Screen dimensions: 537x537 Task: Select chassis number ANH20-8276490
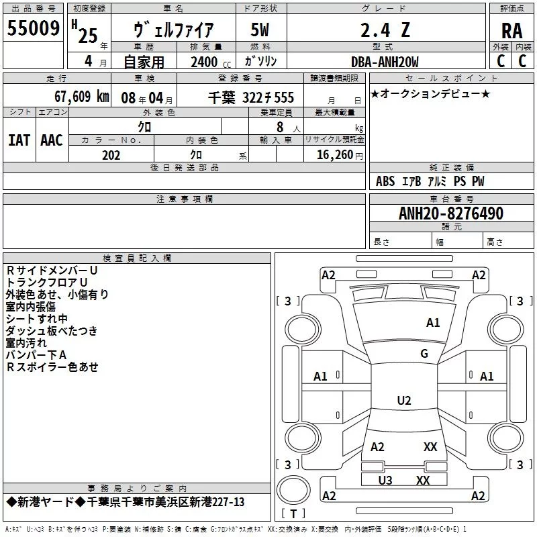click(x=451, y=213)
